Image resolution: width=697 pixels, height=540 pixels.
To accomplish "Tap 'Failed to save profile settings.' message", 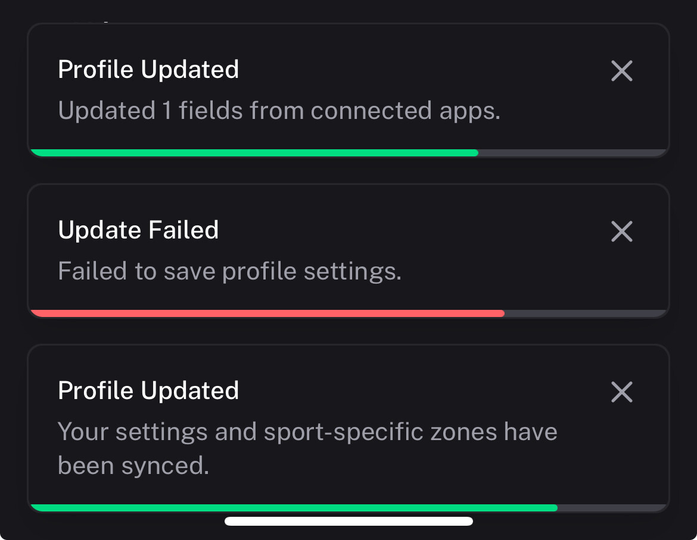I will click(229, 271).
